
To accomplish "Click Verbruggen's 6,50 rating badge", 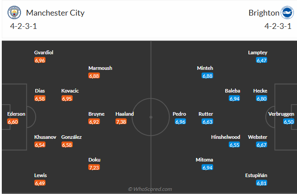I will click(289, 121).
